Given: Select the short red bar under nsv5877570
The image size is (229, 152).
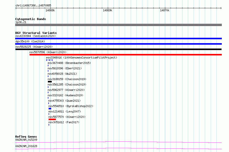Looking at the screenshot, I should pos(52,119).
